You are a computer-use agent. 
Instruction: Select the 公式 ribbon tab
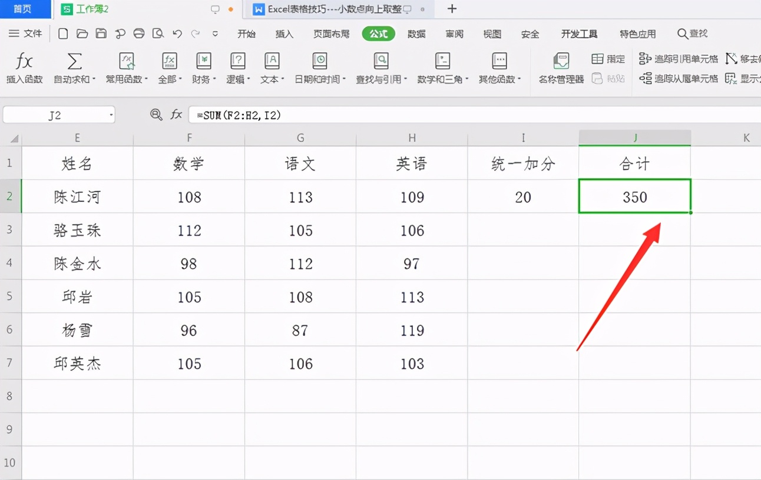click(x=378, y=34)
